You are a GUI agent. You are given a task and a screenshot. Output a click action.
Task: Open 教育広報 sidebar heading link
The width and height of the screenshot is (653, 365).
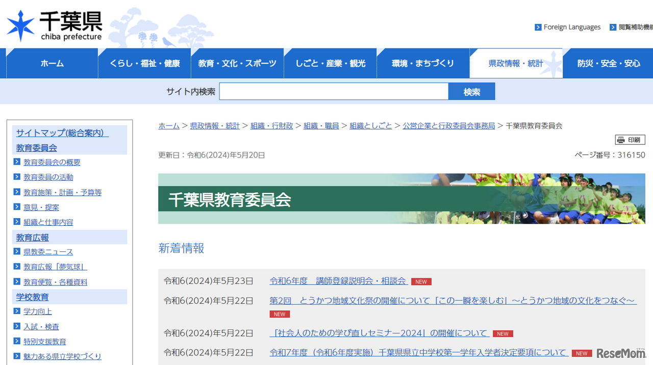33,238
